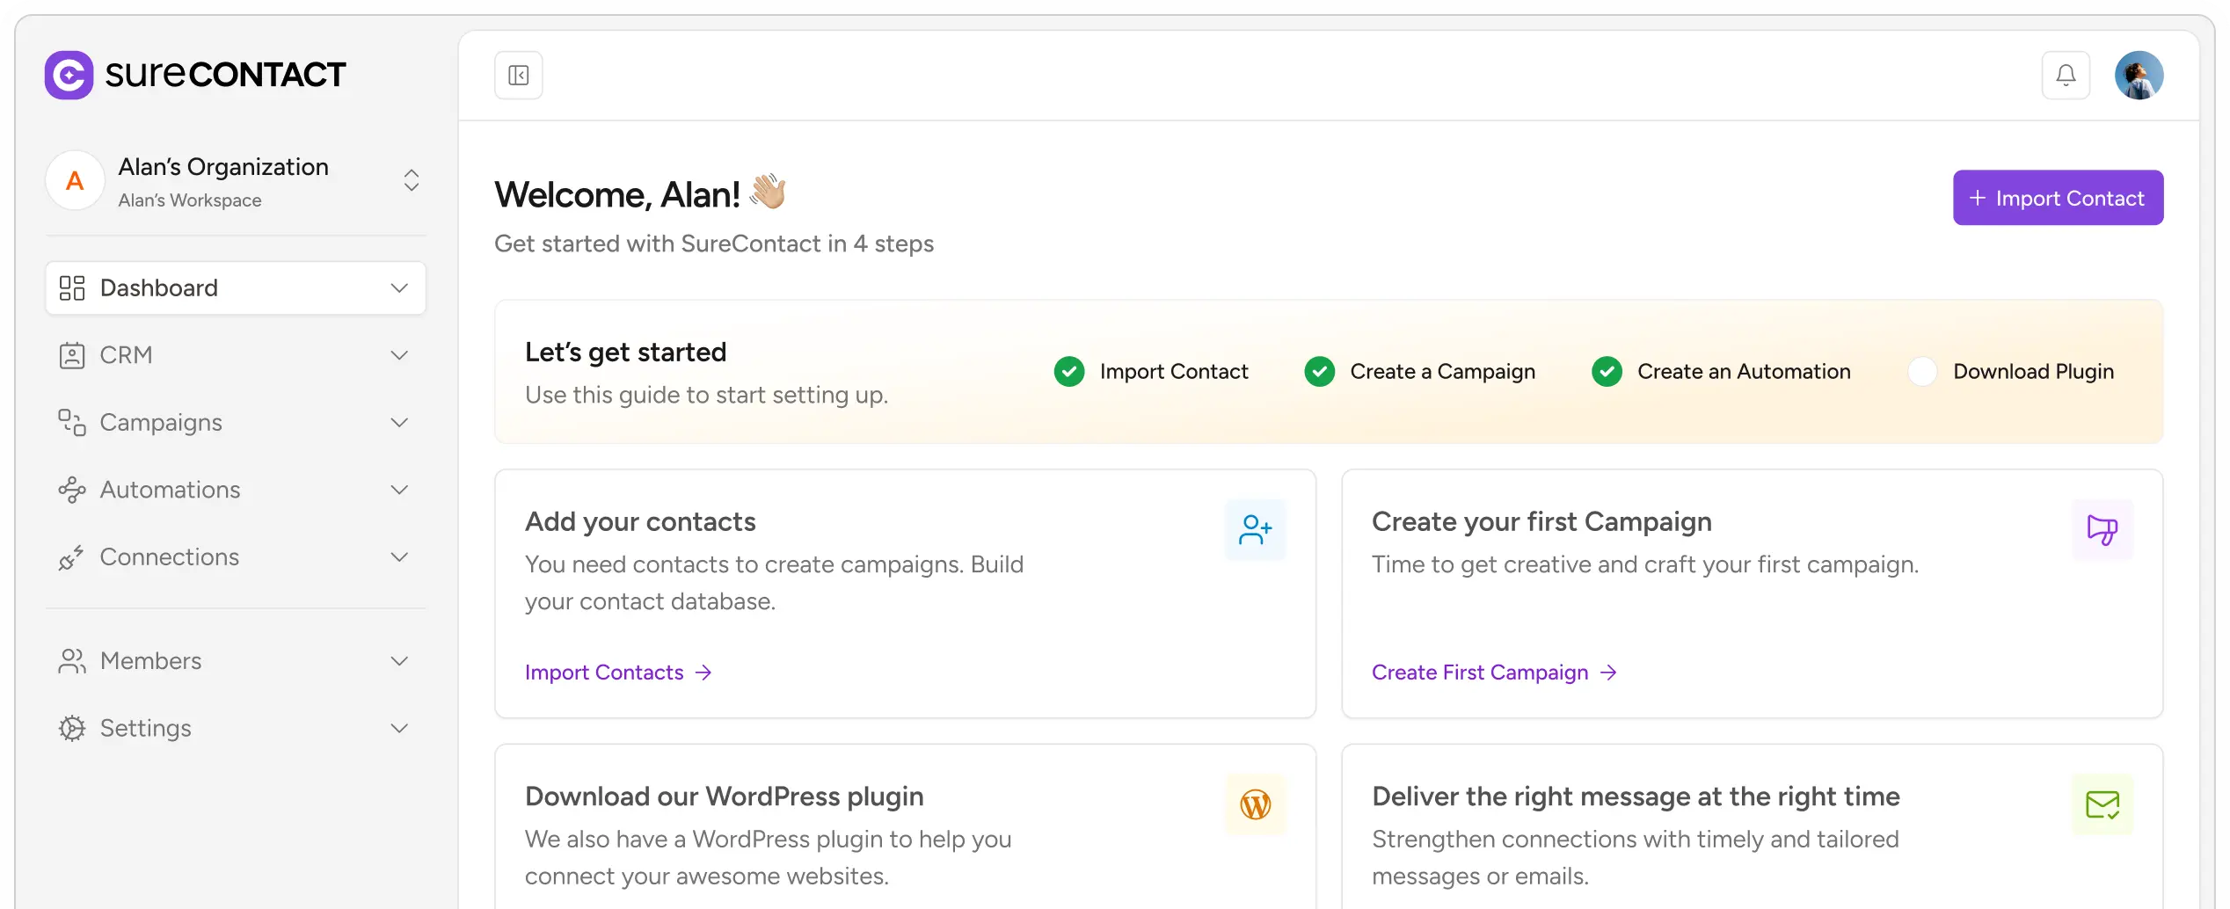
Task: Open the profile avatar
Action: coord(2139,75)
